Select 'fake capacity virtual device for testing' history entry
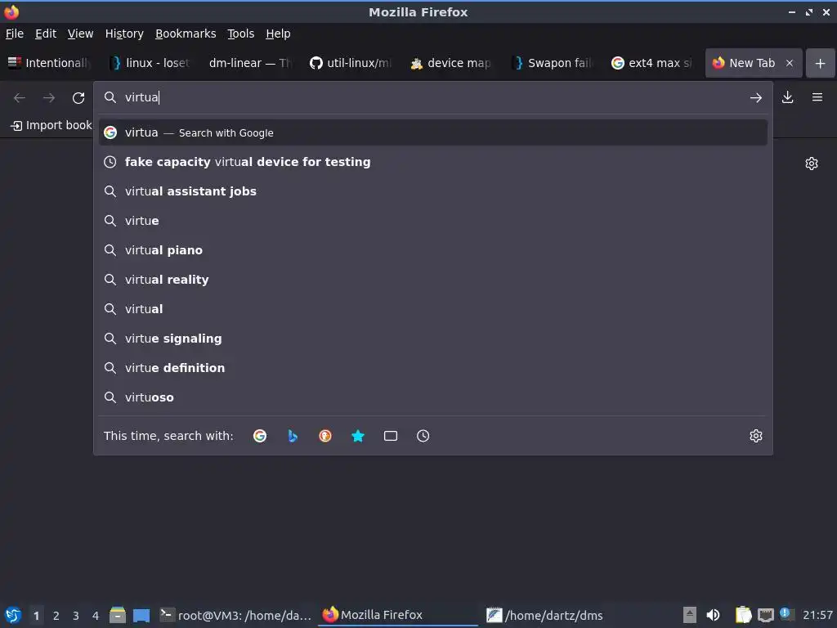Image resolution: width=837 pixels, height=628 pixels. [x=433, y=162]
